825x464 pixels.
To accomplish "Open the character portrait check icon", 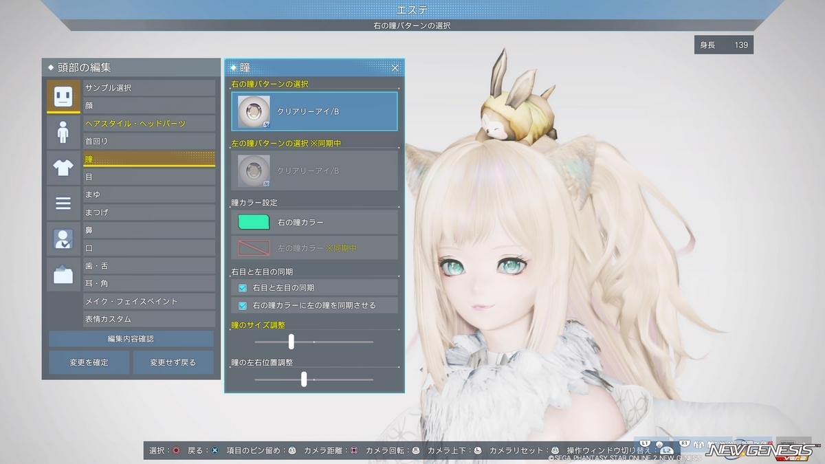I will (63, 239).
